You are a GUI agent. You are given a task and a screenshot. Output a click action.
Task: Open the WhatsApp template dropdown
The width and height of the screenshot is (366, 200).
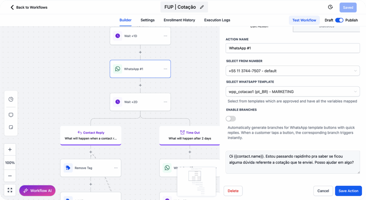click(x=293, y=92)
